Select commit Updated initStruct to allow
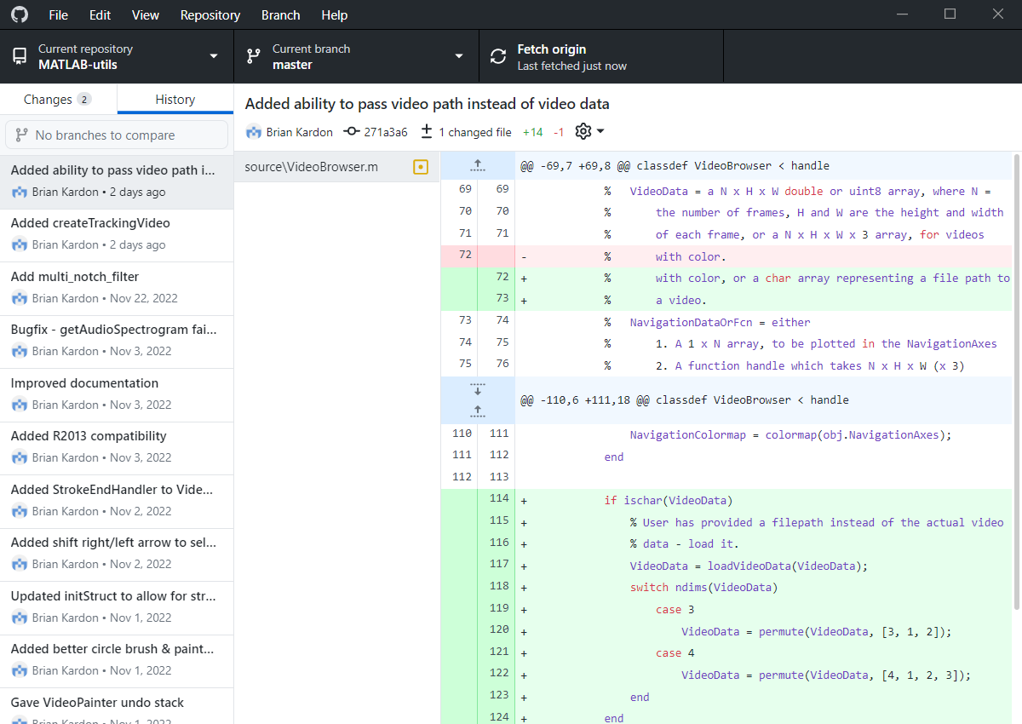The image size is (1022, 724). (117, 607)
